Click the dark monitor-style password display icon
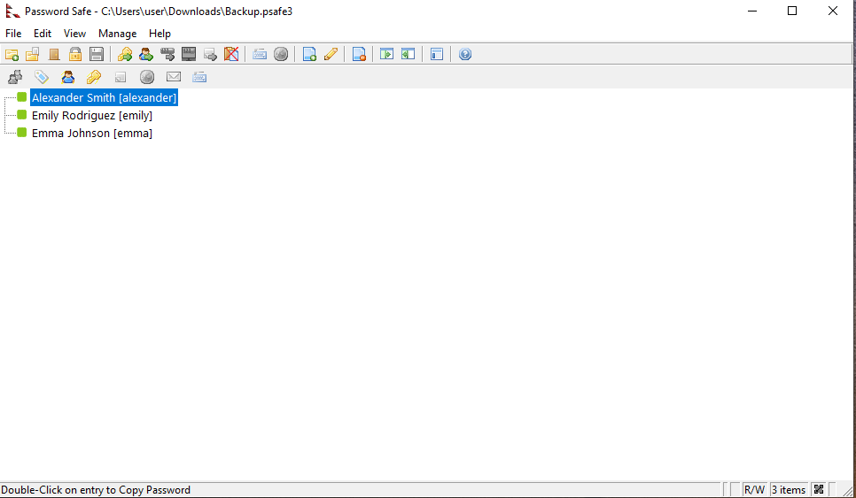856x498 pixels. [189, 55]
